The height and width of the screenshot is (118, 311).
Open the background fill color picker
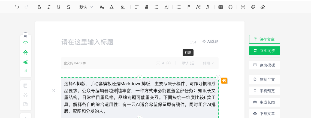pos(123,7)
